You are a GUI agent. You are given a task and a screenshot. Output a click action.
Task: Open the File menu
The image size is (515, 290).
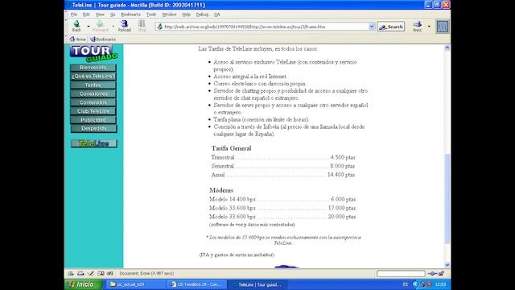pos(74,14)
